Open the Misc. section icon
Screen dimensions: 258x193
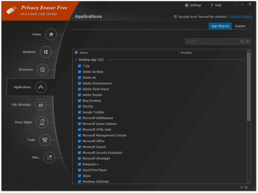click(49, 158)
